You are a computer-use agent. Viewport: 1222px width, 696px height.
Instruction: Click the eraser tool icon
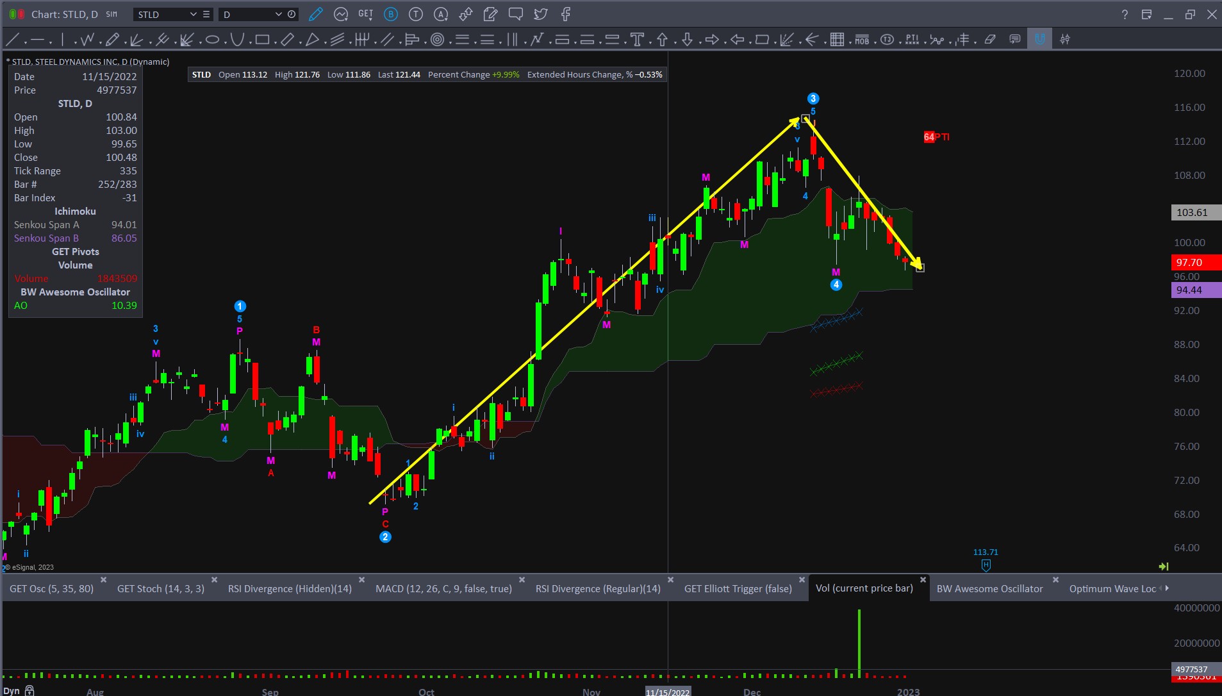pos(990,40)
